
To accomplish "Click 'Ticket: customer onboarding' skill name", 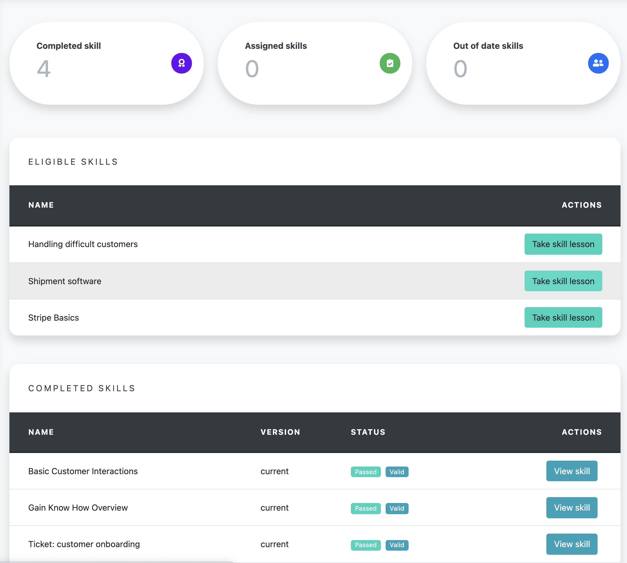I will click(84, 544).
